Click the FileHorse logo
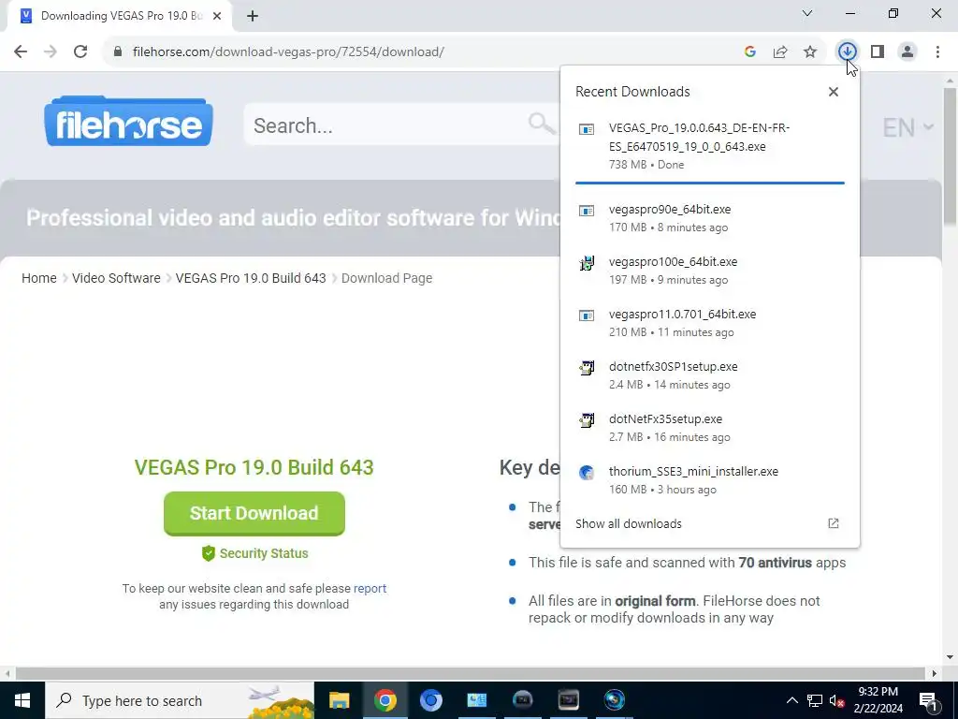Viewport: 958px width, 719px height. pyautogui.click(x=128, y=121)
